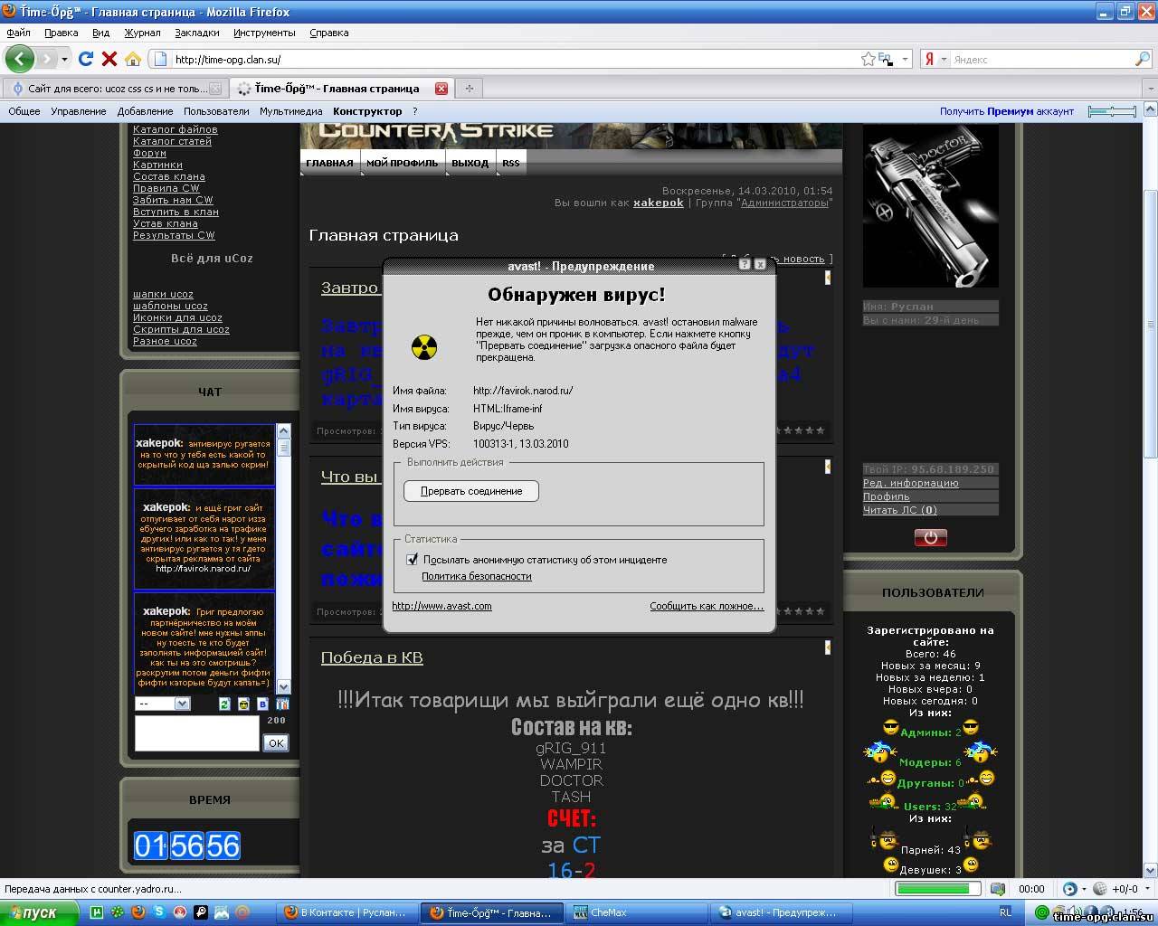The image size is (1158, 926).
Task: Click the chat refresh icon
Action: (224, 704)
